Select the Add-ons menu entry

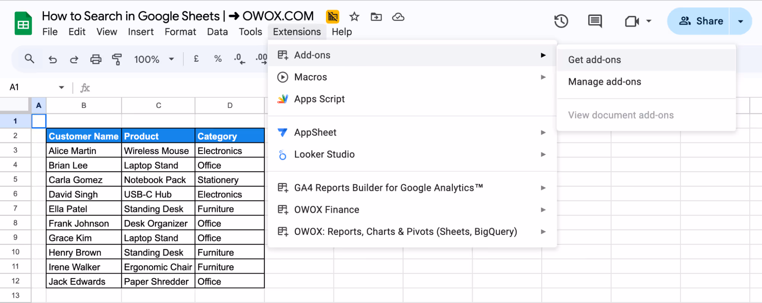click(x=412, y=55)
